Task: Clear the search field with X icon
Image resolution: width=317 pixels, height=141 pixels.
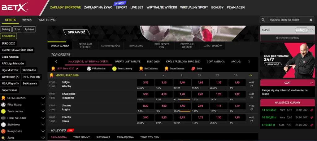Action: [311, 20]
